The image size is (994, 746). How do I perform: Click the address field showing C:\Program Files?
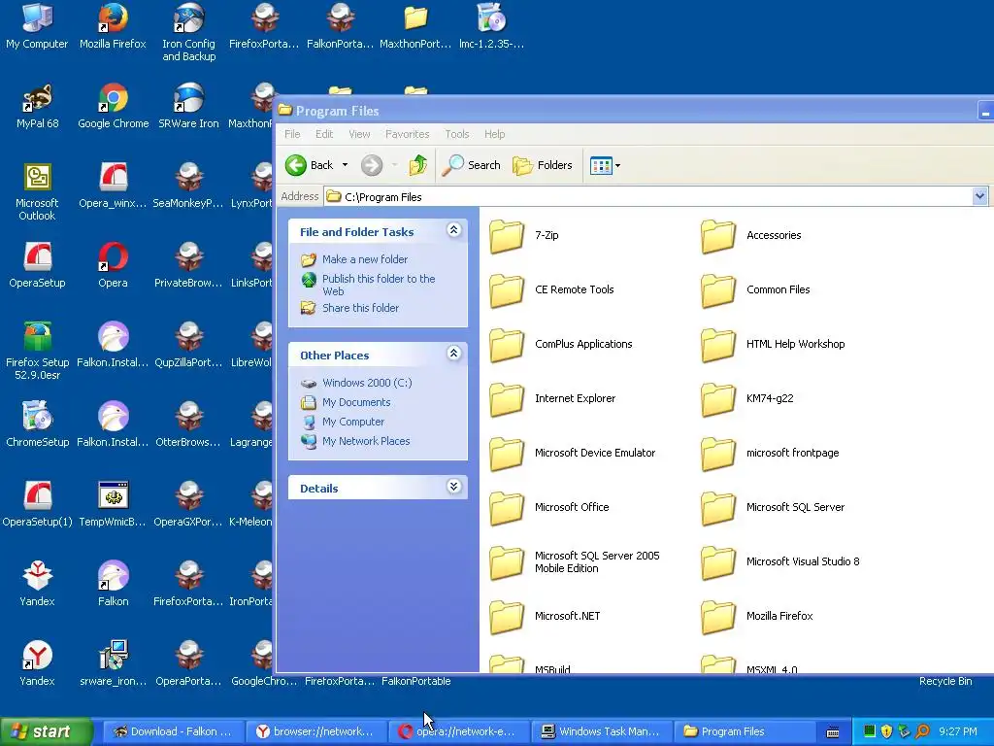[647, 196]
